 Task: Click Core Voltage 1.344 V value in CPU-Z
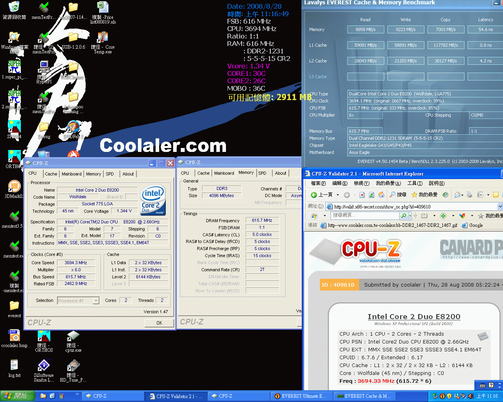click(x=124, y=211)
